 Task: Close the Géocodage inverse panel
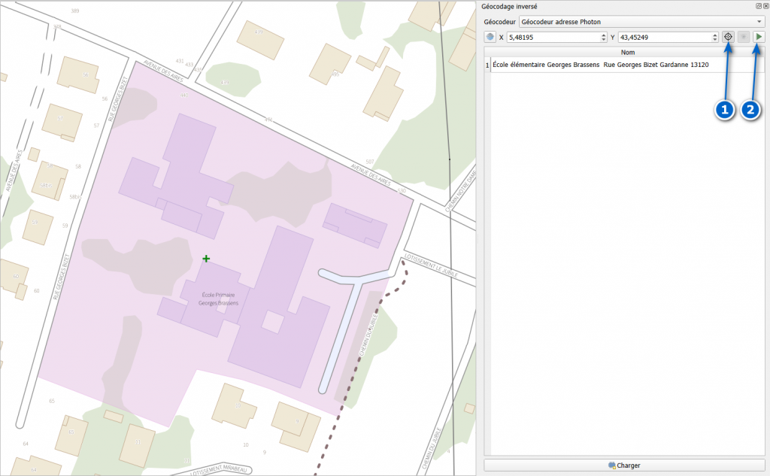coord(765,6)
